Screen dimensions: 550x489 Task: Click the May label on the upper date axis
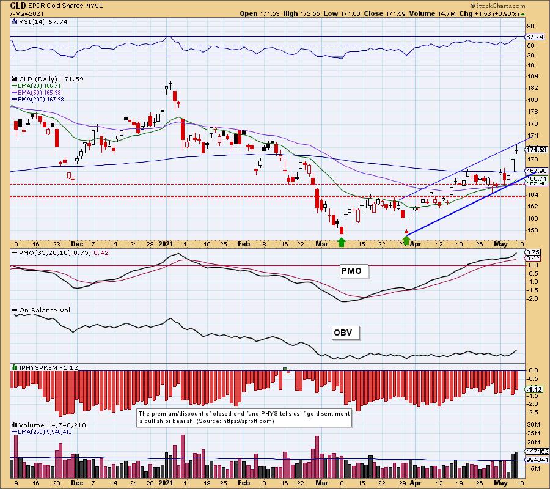[501, 244]
